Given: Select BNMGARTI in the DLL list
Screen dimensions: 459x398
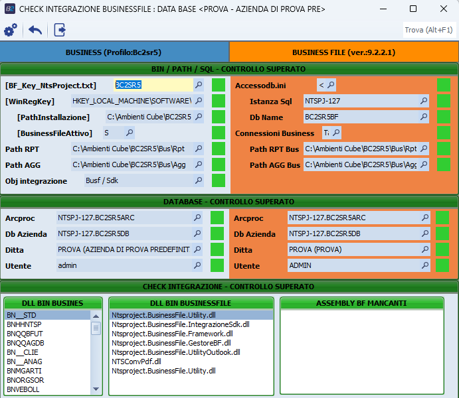Looking at the screenshot, I should 48,371.
